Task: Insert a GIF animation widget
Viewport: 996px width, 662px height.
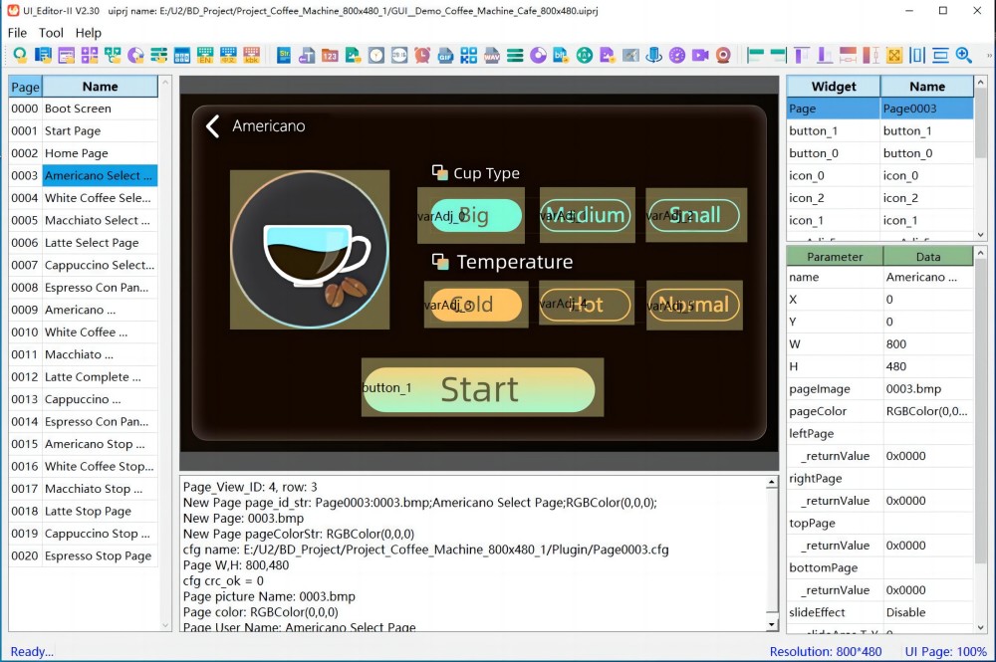Action: pos(445,55)
